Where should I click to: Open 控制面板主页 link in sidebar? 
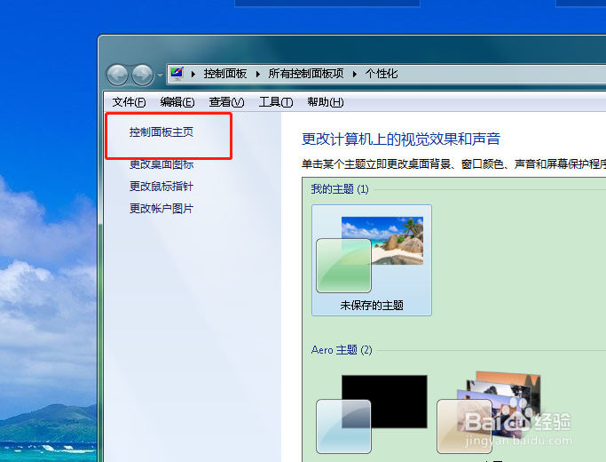point(161,132)
